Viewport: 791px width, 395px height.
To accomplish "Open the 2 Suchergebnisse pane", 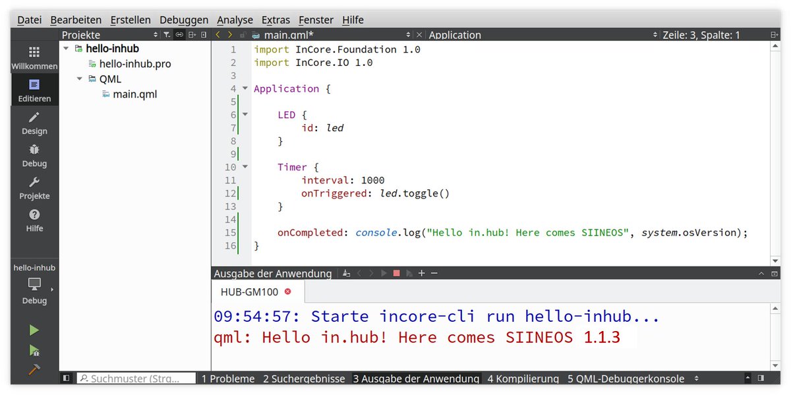I will 304,379.
